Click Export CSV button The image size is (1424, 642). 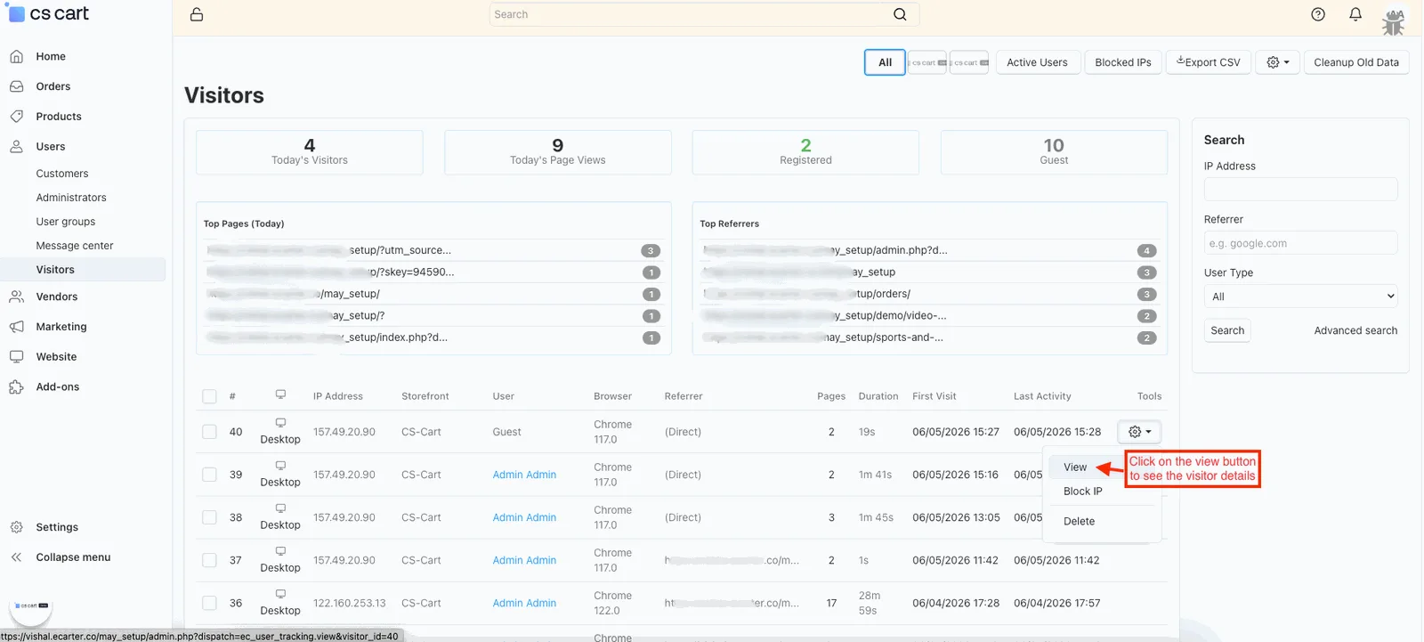coord(1209,62)
